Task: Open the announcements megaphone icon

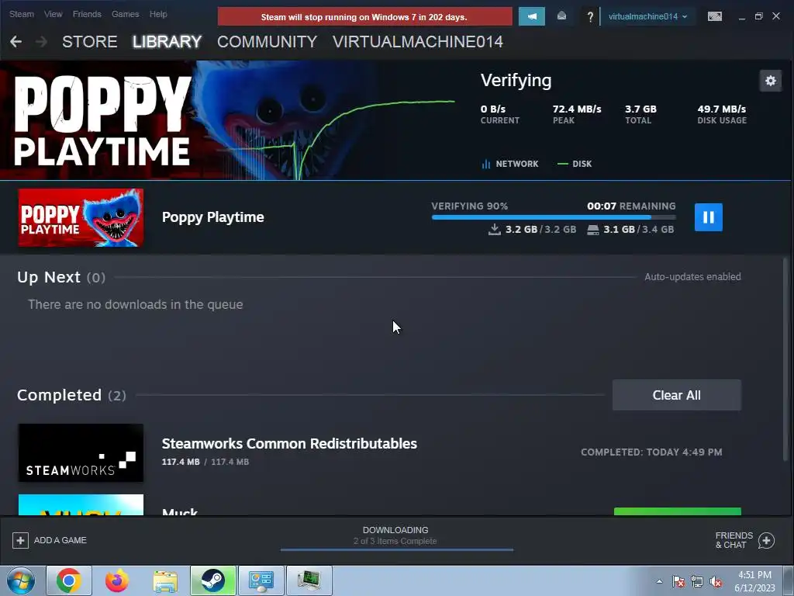Action: [532, 16]
